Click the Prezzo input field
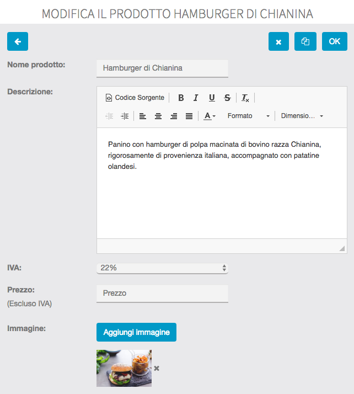Image resolution: width=354 pixels, height=394 pixels. click(162, 293)
